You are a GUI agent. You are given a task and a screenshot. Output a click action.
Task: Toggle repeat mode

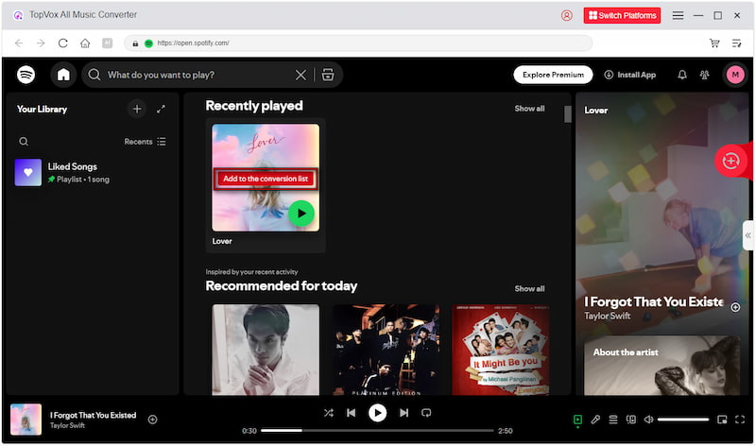point(426,413)
